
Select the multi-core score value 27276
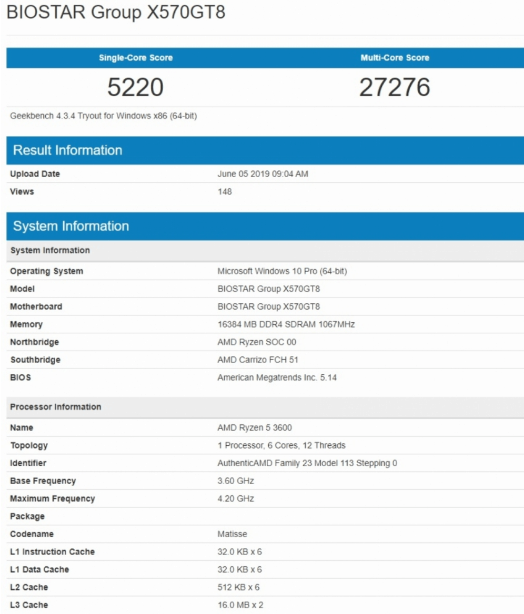pos(395,87)
